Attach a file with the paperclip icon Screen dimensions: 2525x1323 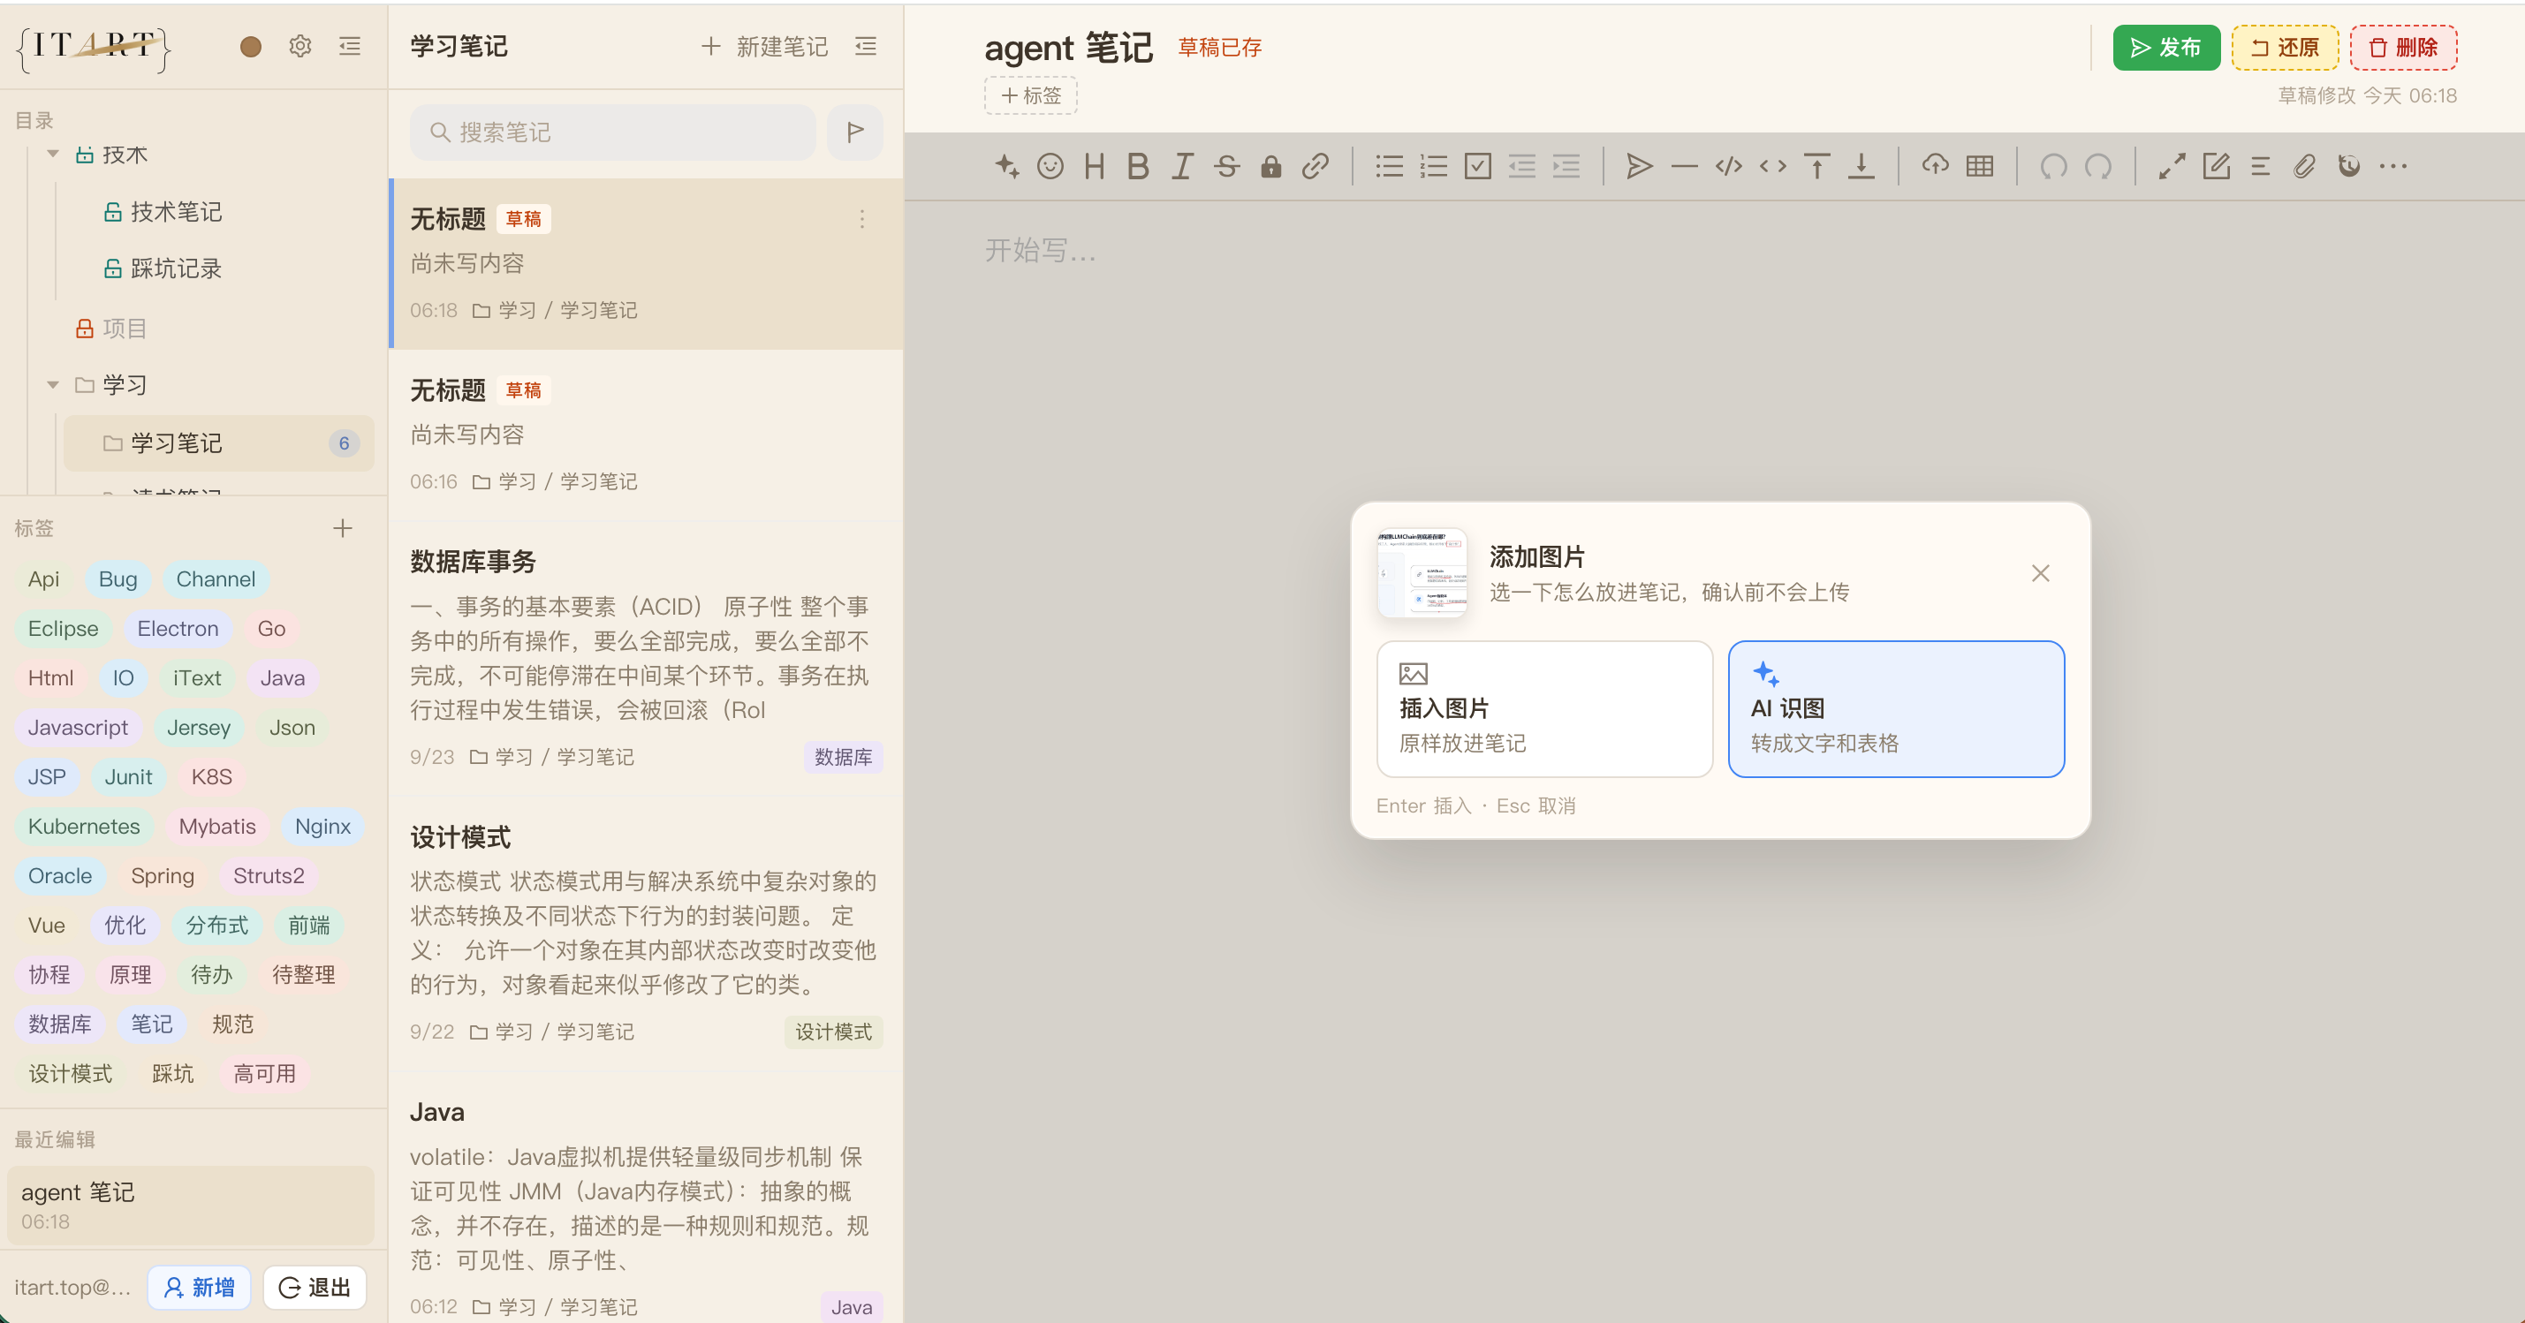point(2304,167)
